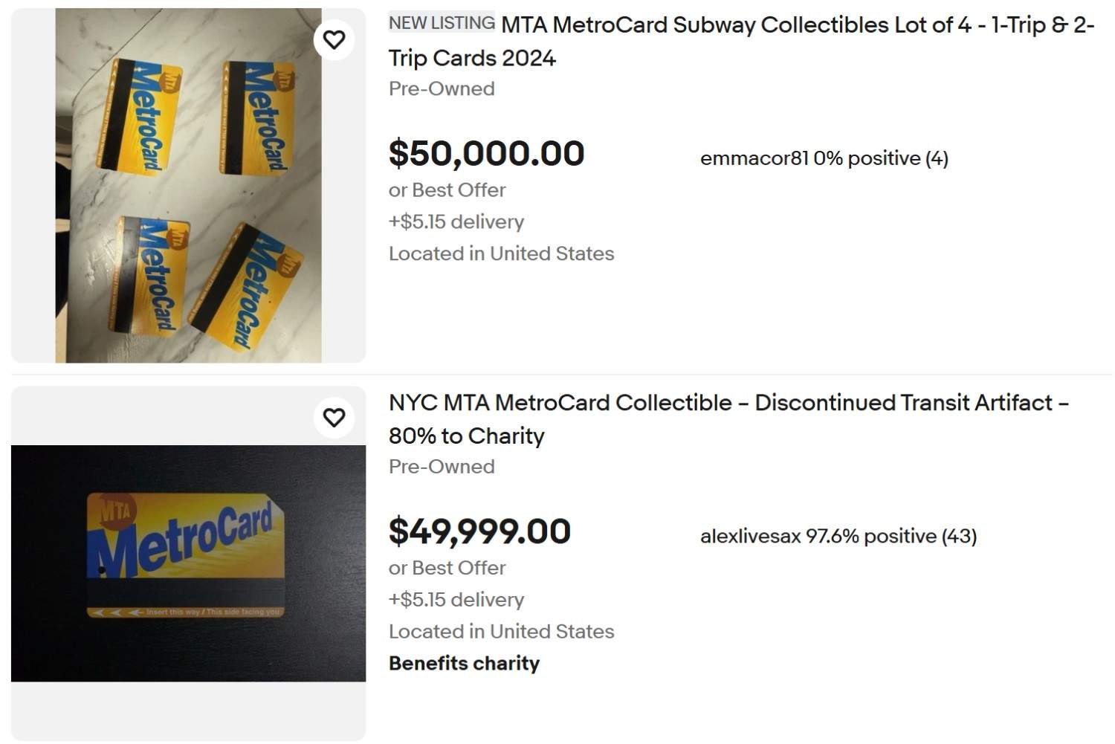Click or Best Offer under the $50,000 price

point(446,190)
